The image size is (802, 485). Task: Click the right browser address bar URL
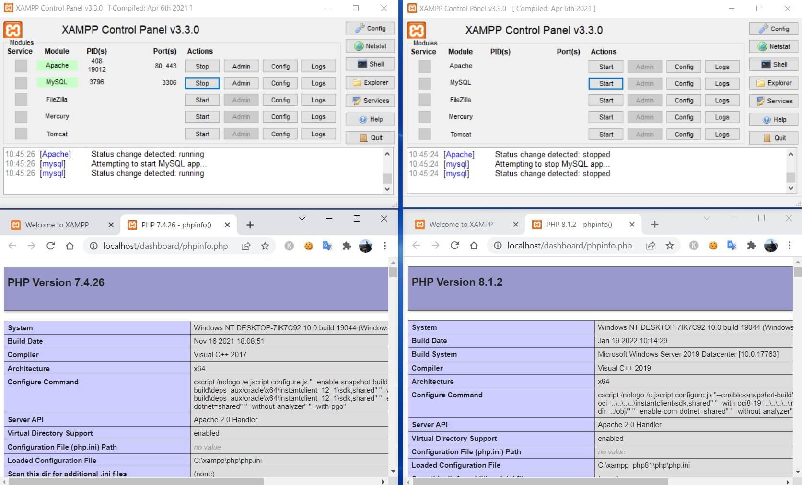[x=570, y=245]
